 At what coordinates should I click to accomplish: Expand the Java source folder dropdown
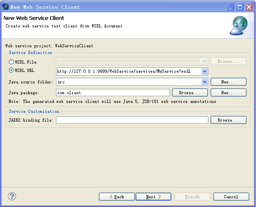click(204, 82)
